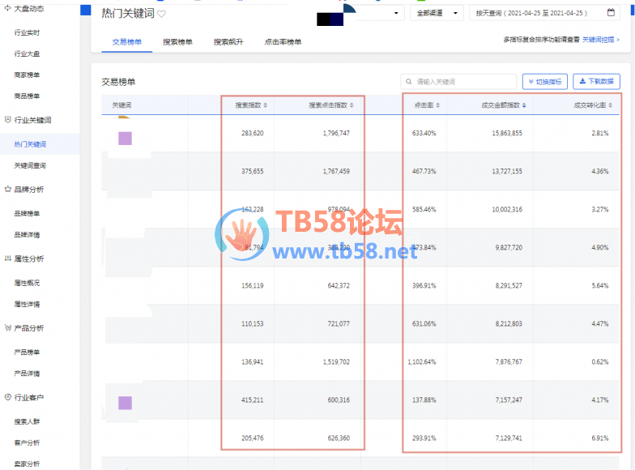Open 产品详情 in the sidebar

27,373
